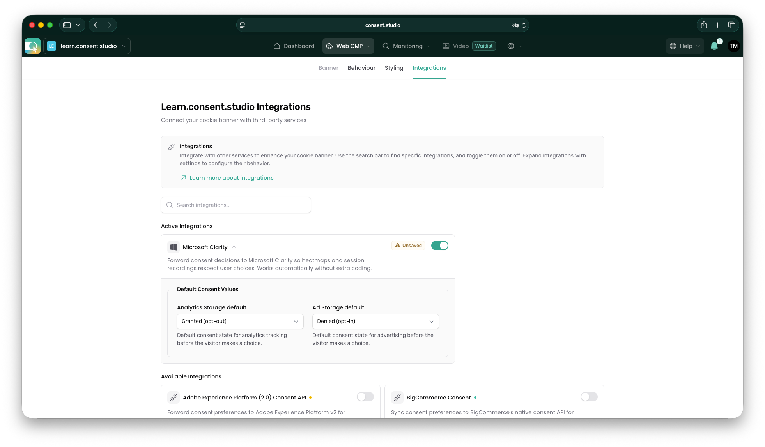Show the tab overview
The width and height of the screenshot is (765, 447).
pos(732,25)
